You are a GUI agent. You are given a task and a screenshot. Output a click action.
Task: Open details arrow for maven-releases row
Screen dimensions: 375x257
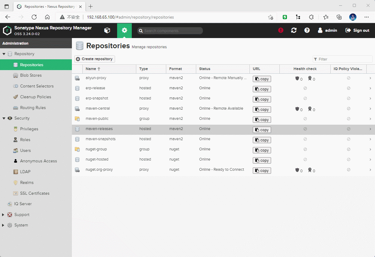click(371, 129)
